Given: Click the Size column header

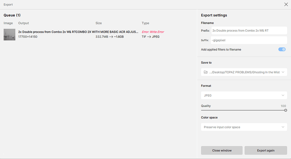Looking at the screenshot, I should pos(99,23).
